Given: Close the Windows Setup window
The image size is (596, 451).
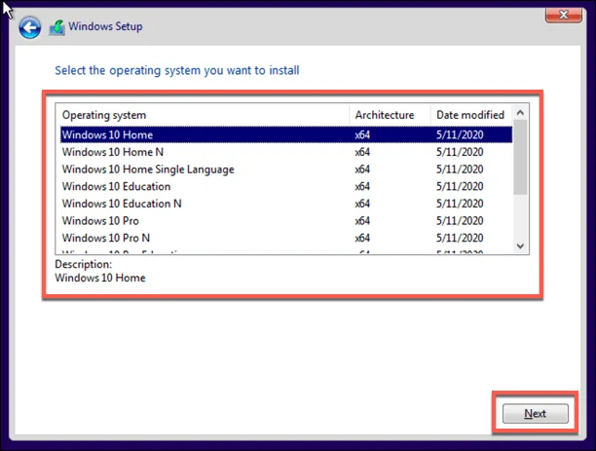Looking at the screenshot, I should click(x=563, y=15).
